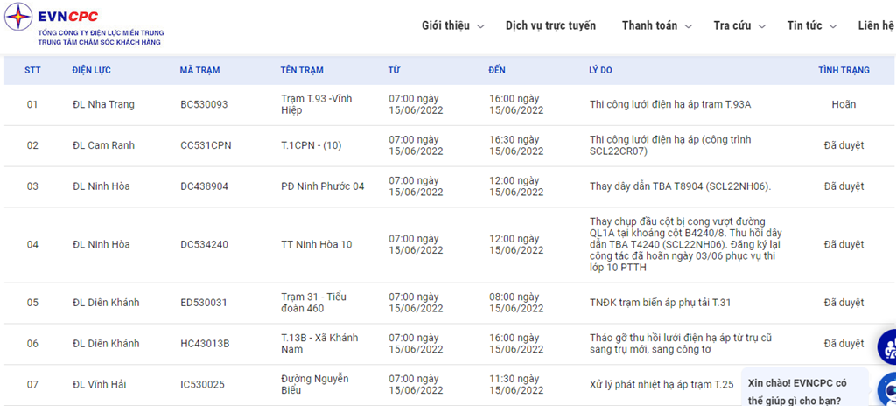Select station code IC530025
The height and width of the screenshot is (406, 896).
coord(202,385)
